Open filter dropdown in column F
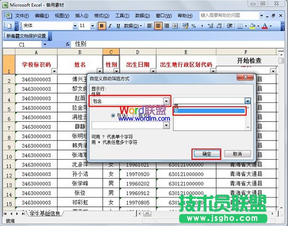288x226 pixels. point(273,71)
